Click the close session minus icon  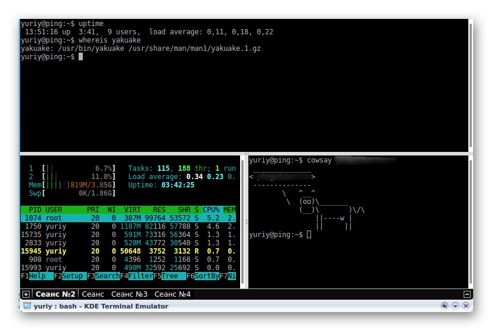tap(467, 294)
